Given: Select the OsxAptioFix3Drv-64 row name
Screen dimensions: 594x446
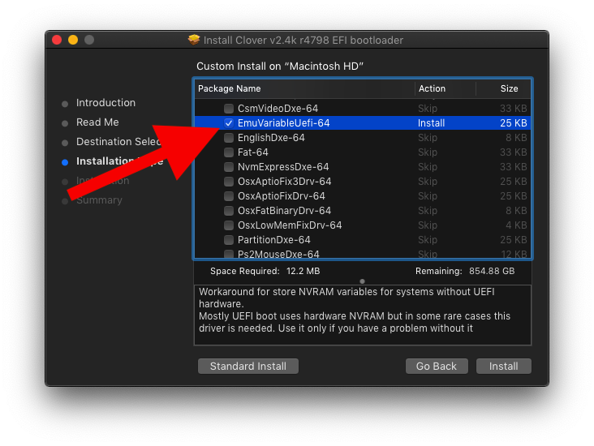Looking at the screenshot, I should point(284,182).
